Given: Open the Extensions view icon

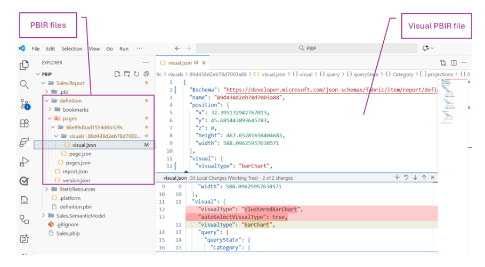Looking at the screenshot, I should [x=24, y=123].
